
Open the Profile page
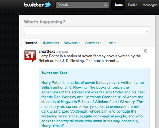coord(132,5)
